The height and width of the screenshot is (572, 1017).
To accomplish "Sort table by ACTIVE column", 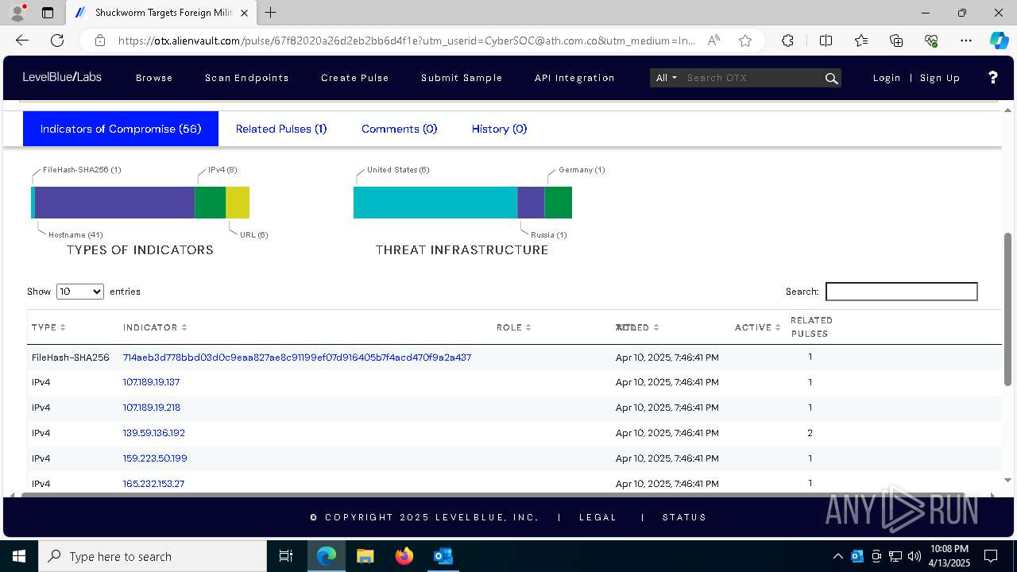I will (x=757, y=327).
